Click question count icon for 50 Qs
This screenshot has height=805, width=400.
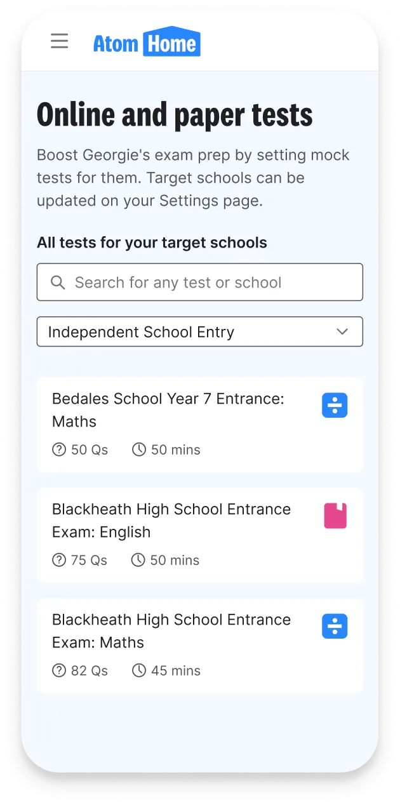(x=59, y=449)
